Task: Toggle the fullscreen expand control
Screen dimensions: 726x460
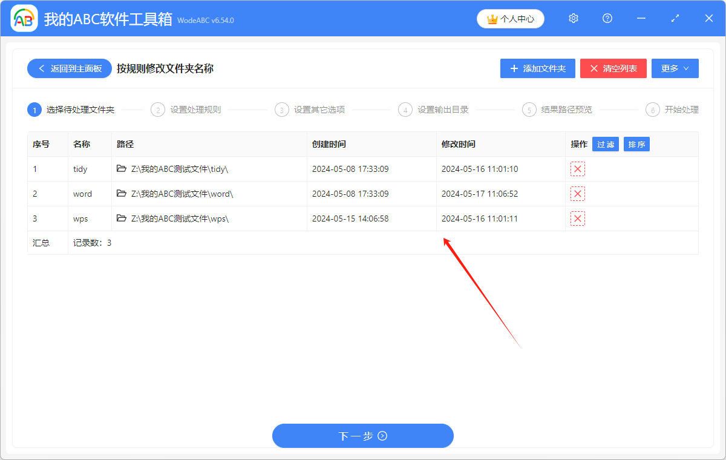Action: pyautogui.click(x=675, y=18)
